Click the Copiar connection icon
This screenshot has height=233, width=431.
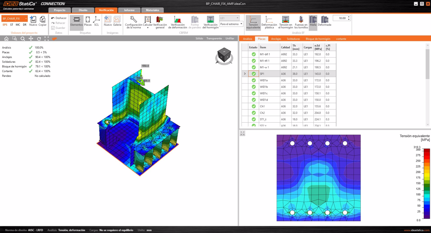click(x=42, y=21)
